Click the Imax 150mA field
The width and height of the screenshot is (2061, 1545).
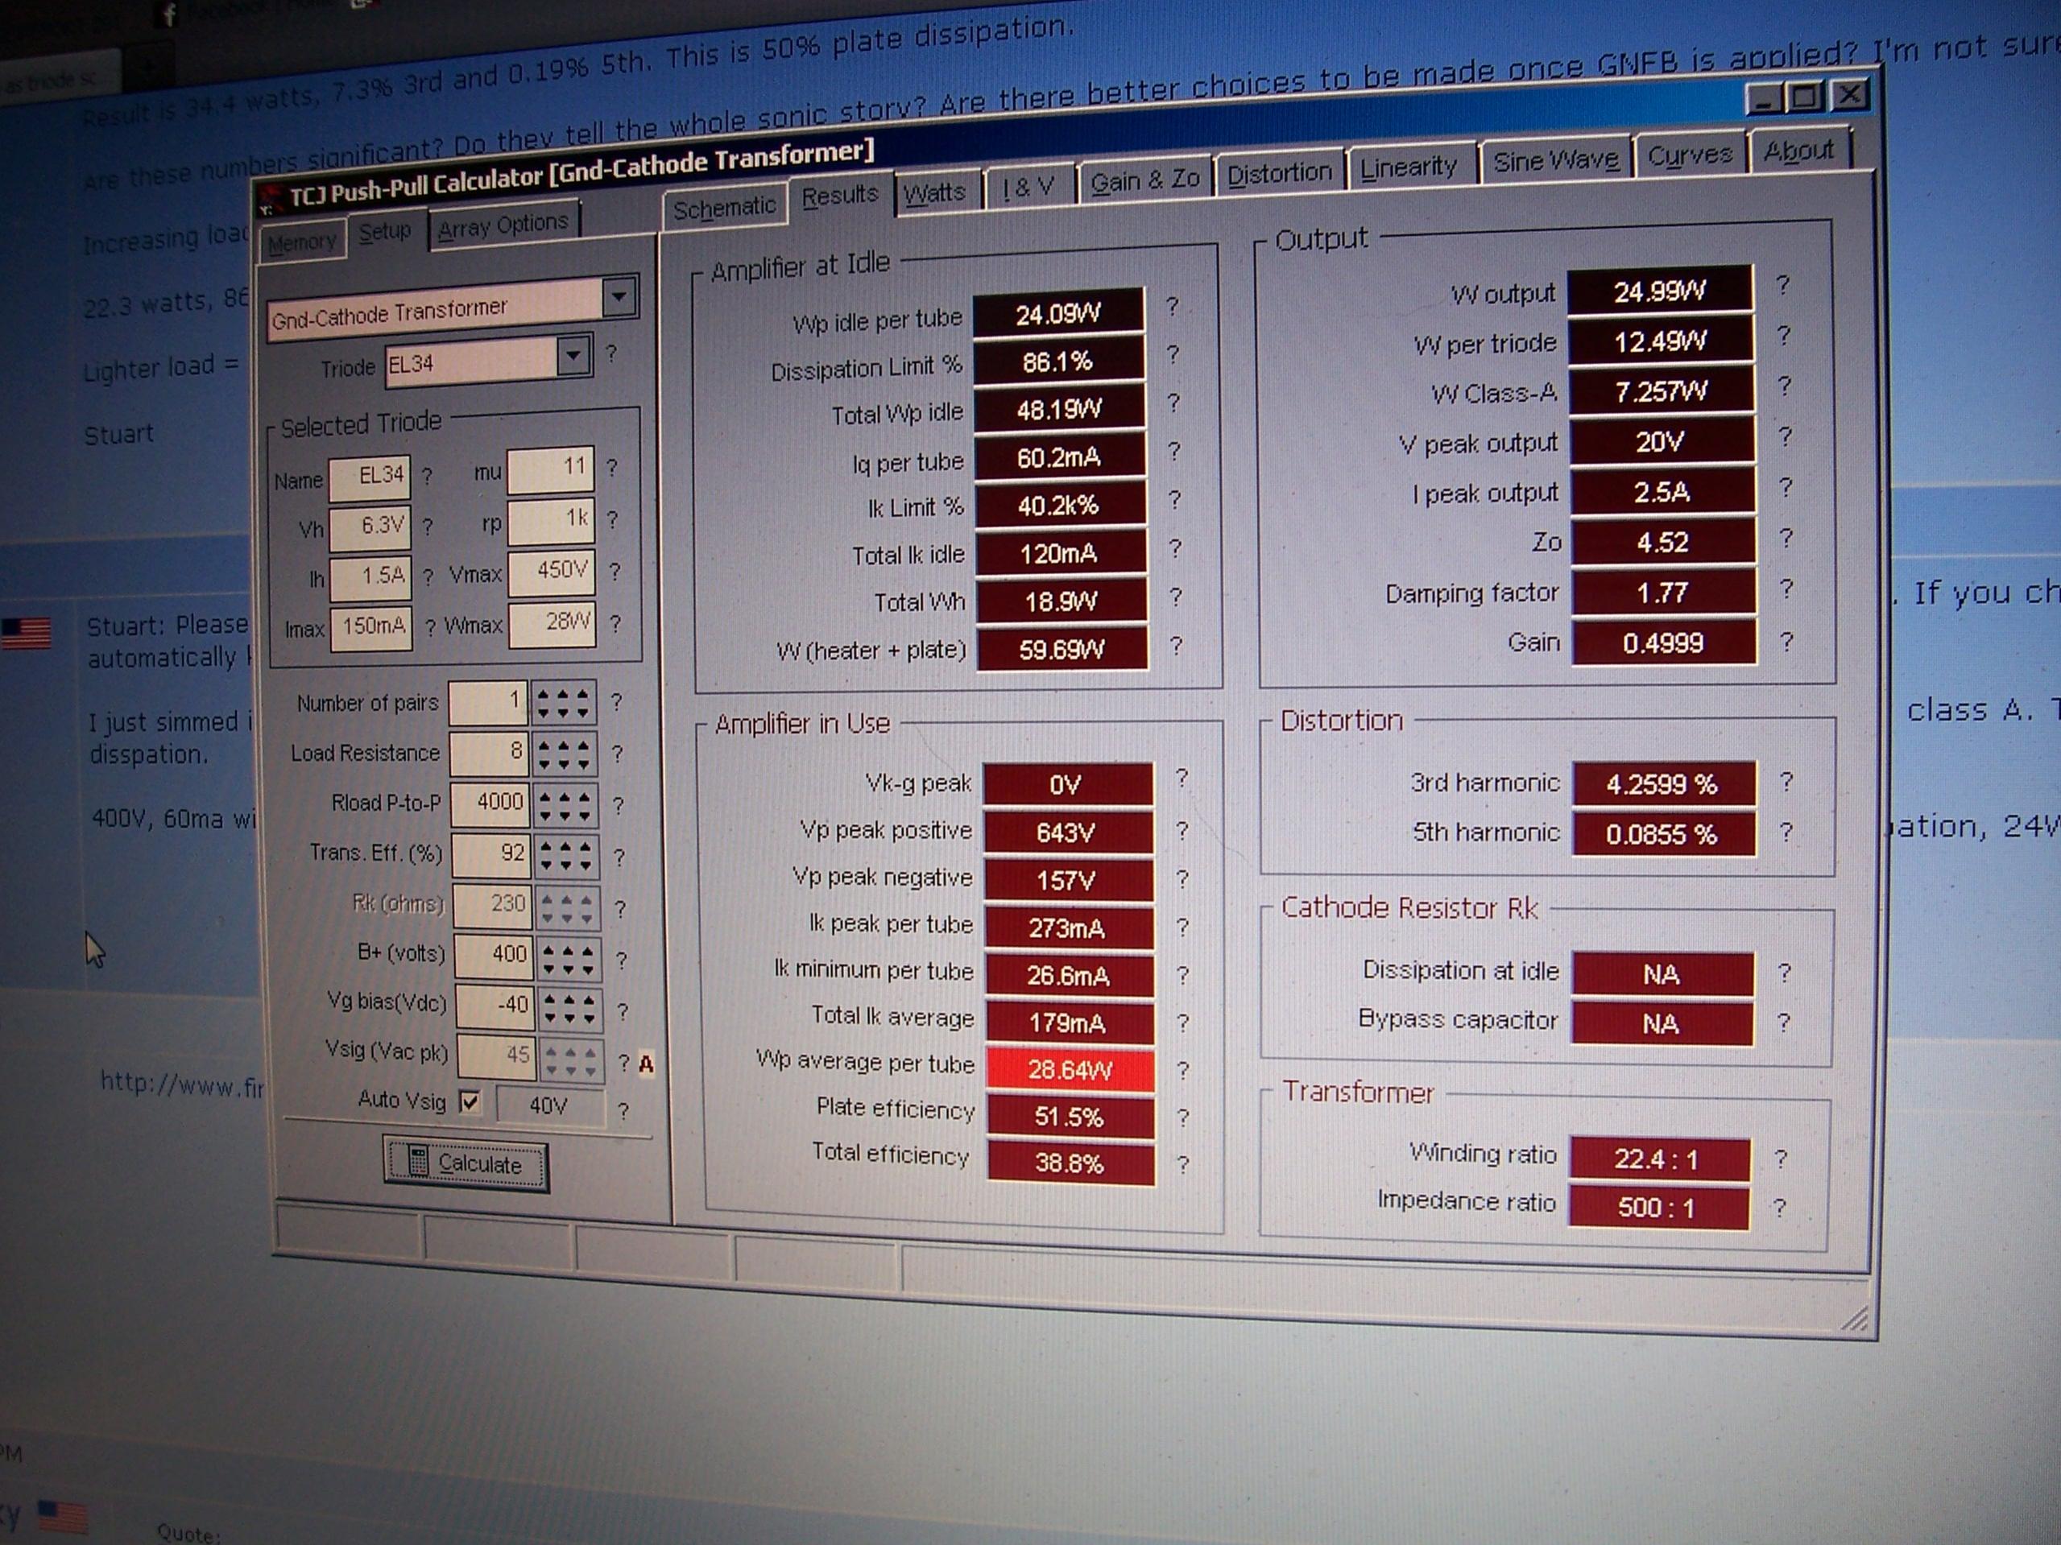(x=370, y=629)
